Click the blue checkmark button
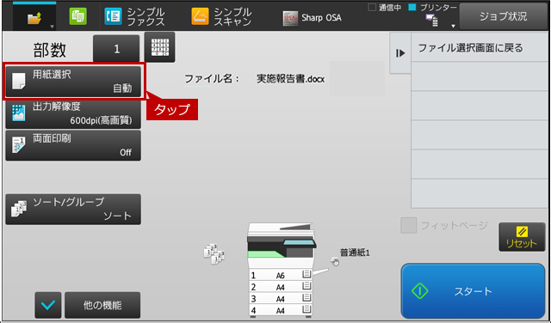The width and height of the screenshot is (551, 323). (x=48, y=305)
